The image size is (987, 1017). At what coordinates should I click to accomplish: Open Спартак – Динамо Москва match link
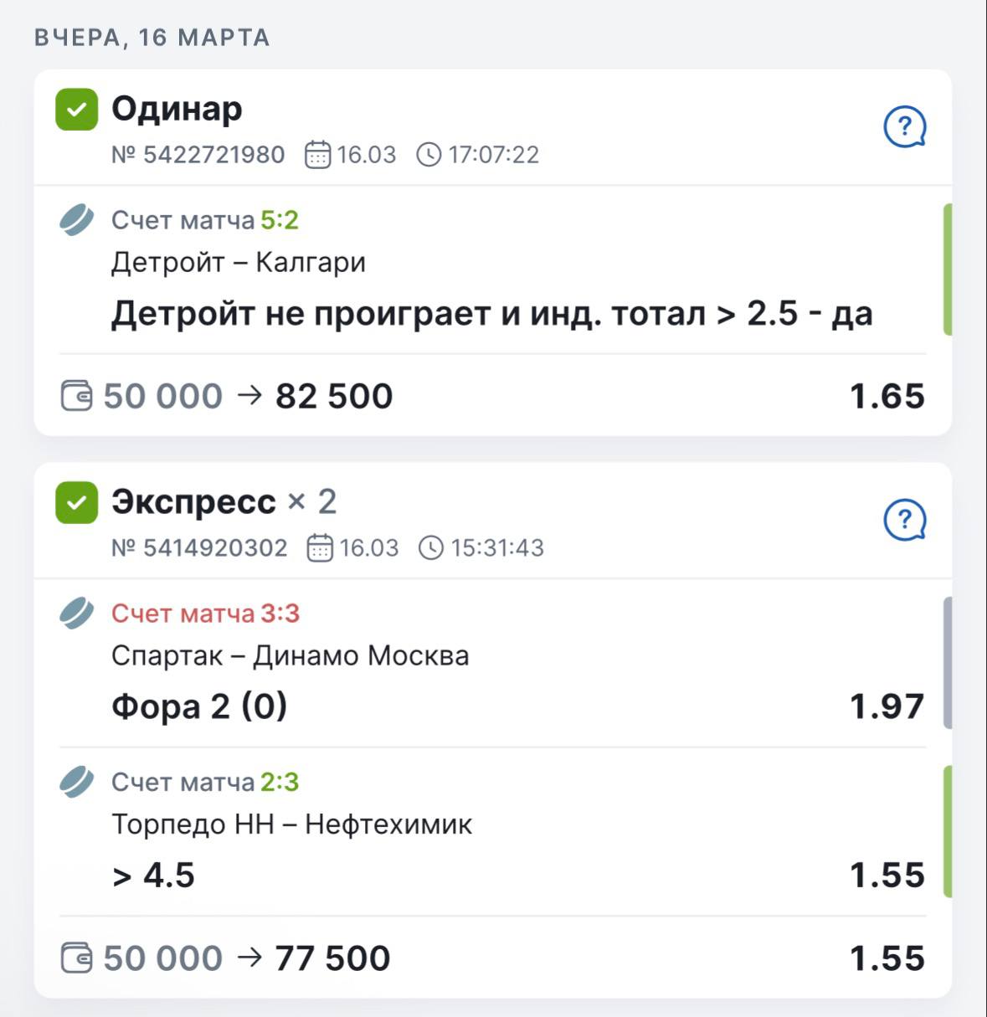290,655
